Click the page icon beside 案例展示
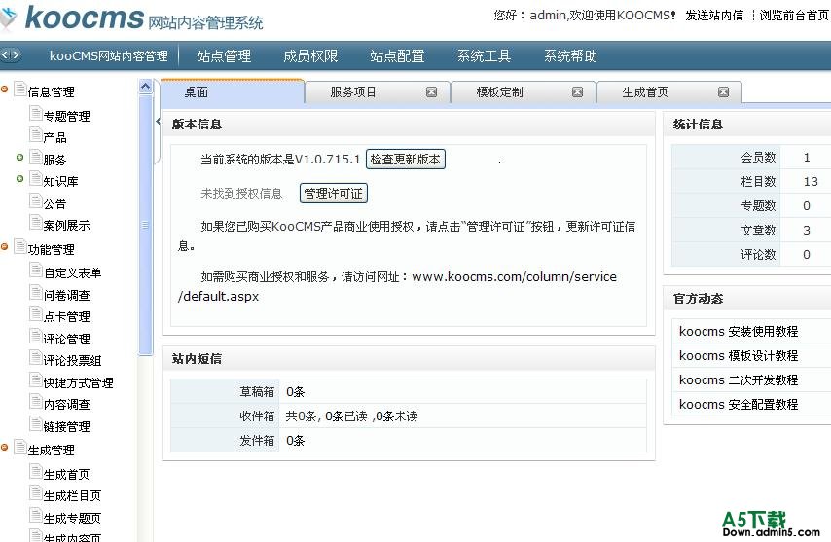Screen dimensions: 831x542 click(35, 223)
